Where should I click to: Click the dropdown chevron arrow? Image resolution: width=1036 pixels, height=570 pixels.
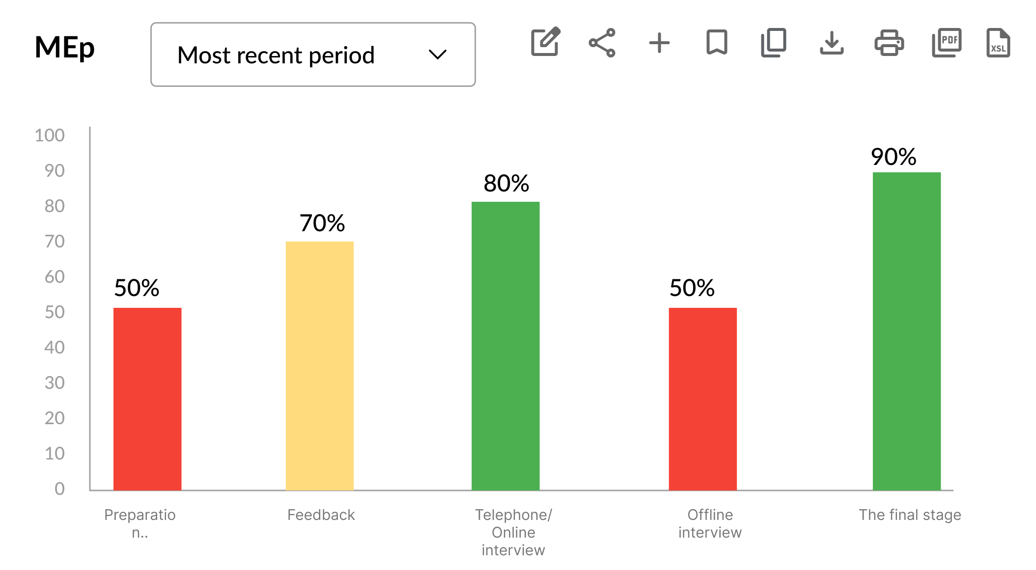pos(437,54)
